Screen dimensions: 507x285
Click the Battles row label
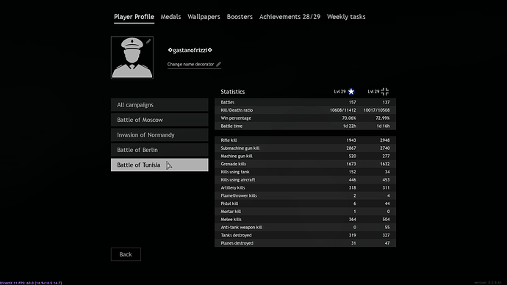(228, 102)
